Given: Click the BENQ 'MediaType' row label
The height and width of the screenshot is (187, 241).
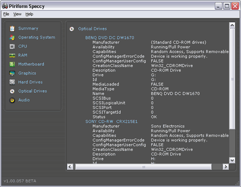Looking at the screenshot, I should [x=103, y=89].
